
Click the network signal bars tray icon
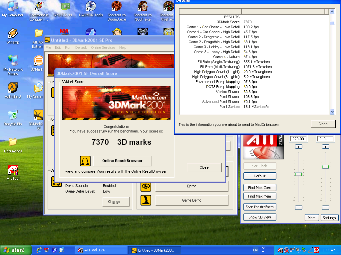click(310, 250)
